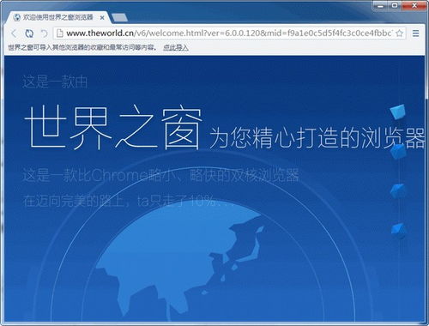Click the globe favicon on the tab
429x326 pixels.
(x=17, y=18)
